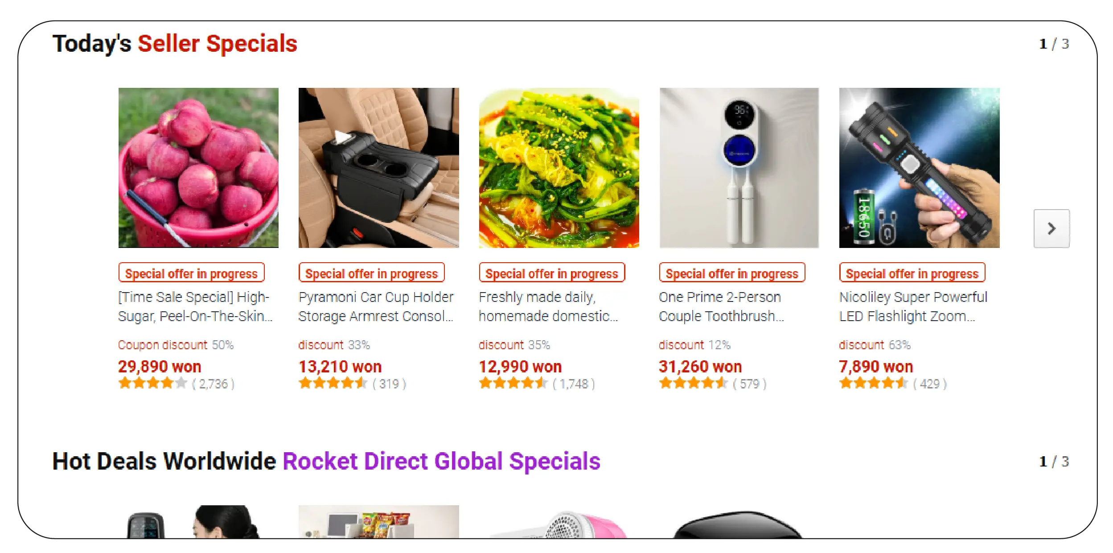Open Pyramoni Car Cup Holder product link

376,306
